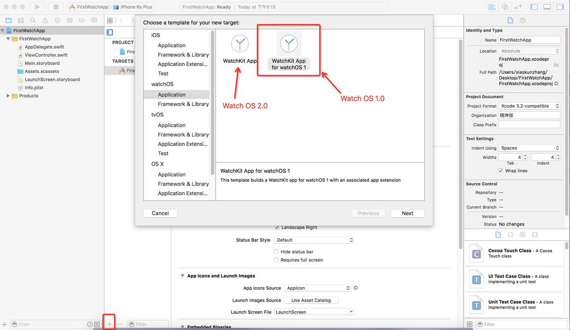Click the Run (play) button
The width and height of the screenshot is (570, 330).
[37, 7]
